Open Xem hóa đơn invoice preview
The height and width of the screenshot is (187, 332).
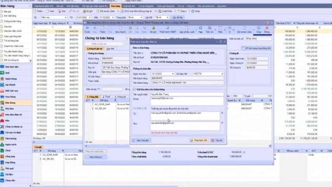tap(141, 141)
